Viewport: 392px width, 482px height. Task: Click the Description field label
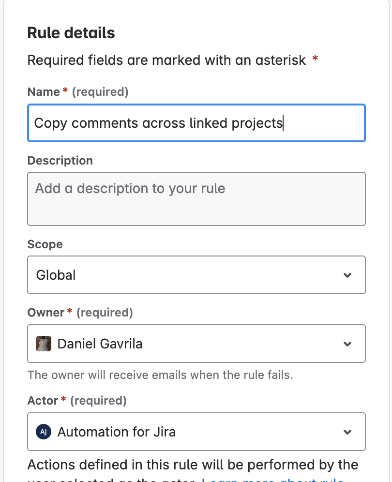coord(60,160)
